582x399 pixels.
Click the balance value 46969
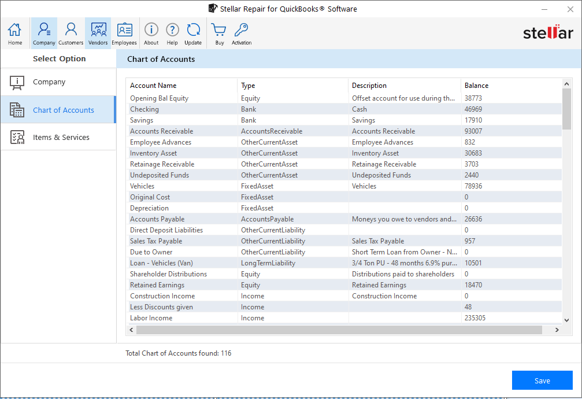[473, 109]
